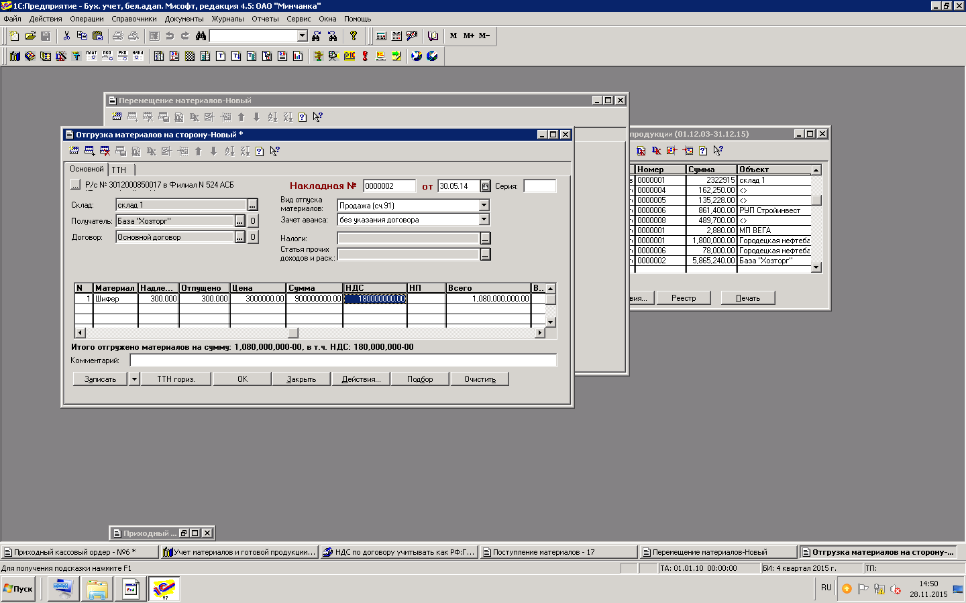966x603 pixels.
Task: Open the Справочники menu
Action: (x=134, y=19)
